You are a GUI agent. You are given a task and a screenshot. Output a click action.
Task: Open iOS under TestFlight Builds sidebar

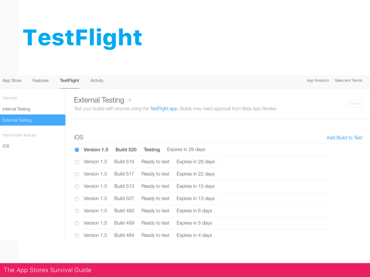click(6, 146)
